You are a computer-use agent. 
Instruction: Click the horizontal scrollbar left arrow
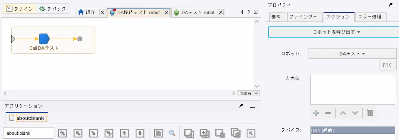tap(5, 94)
